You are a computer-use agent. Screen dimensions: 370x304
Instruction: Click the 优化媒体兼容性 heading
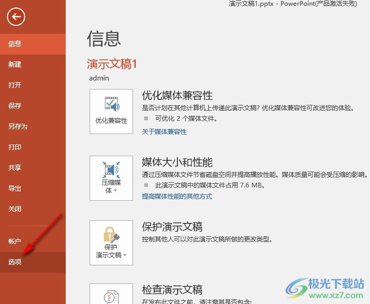[177, 95]
